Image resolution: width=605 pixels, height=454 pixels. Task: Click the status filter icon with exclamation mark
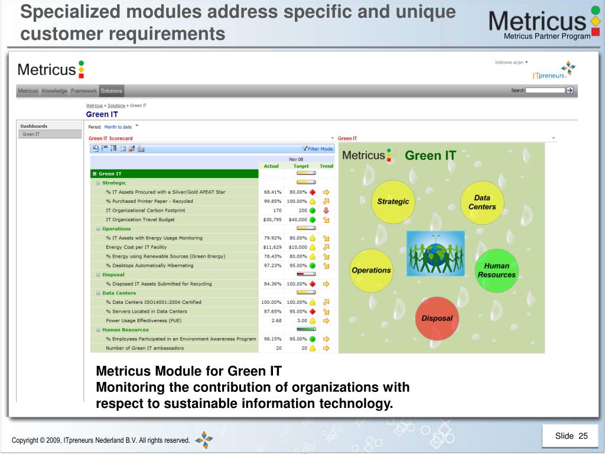132,148
